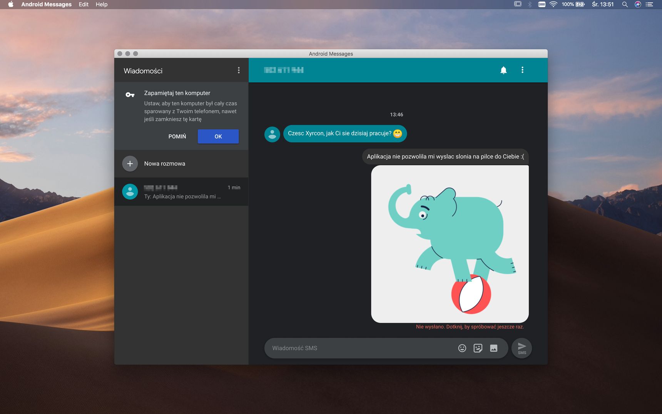The width and height of the screenshot is (662, 414).
Task: Select the 'Aplikacja nie pozwolila mi wyslac' message bubble
Action: 445,156
